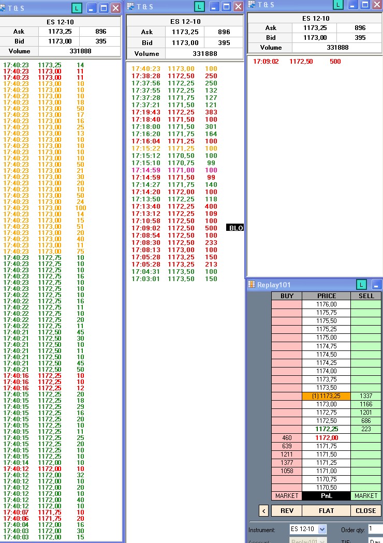The image size is (383, 543).
Task: Click into the Order qty input field
Action: 375,529
